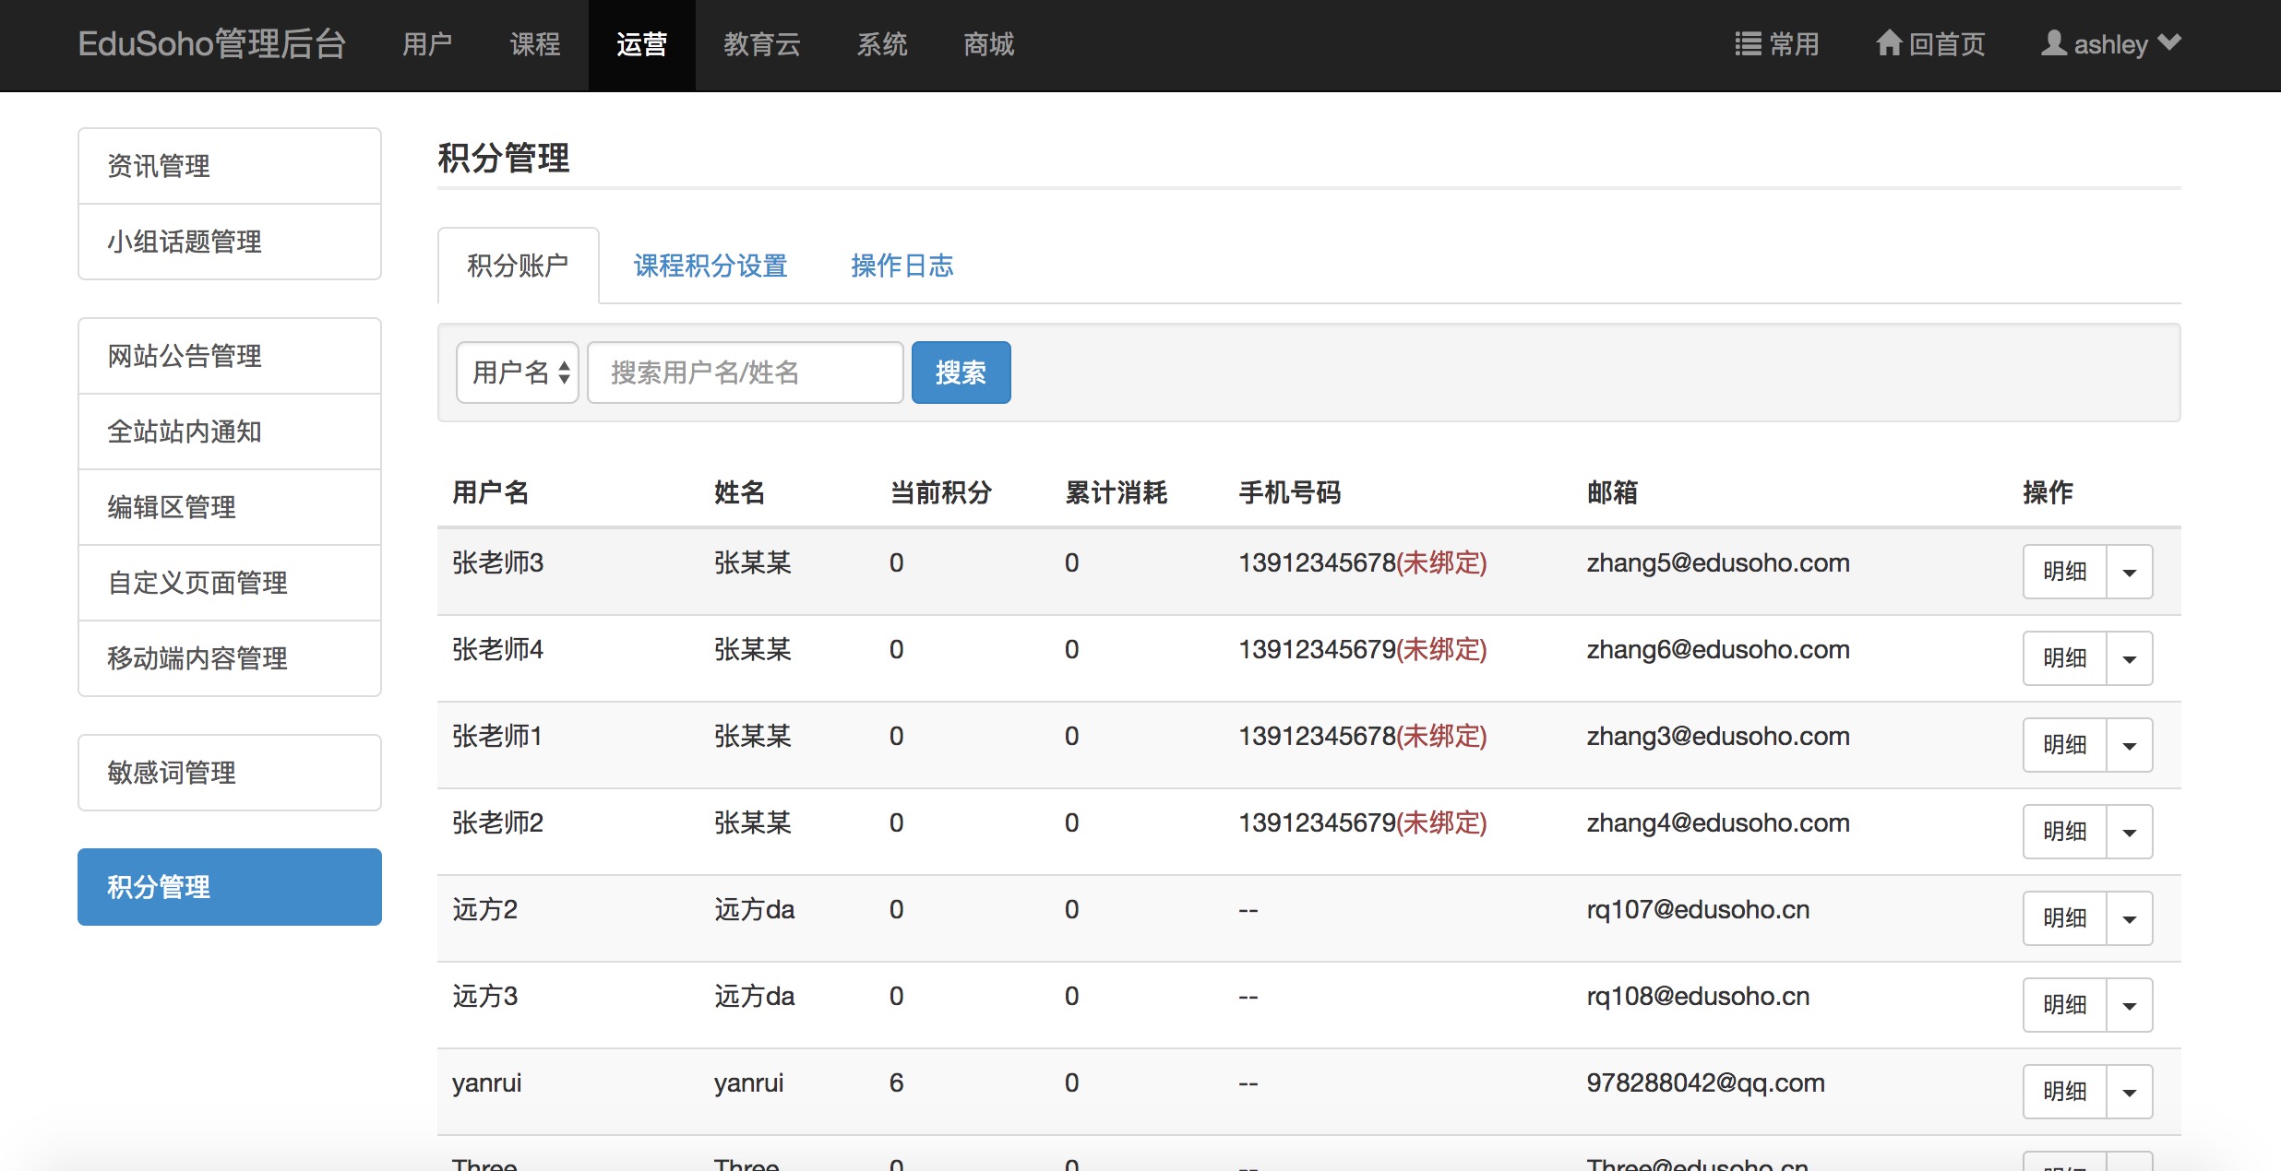Click the 手机号码 column header
The width and height of the screenshot is (2281, 1171).
coord(1290,492)
